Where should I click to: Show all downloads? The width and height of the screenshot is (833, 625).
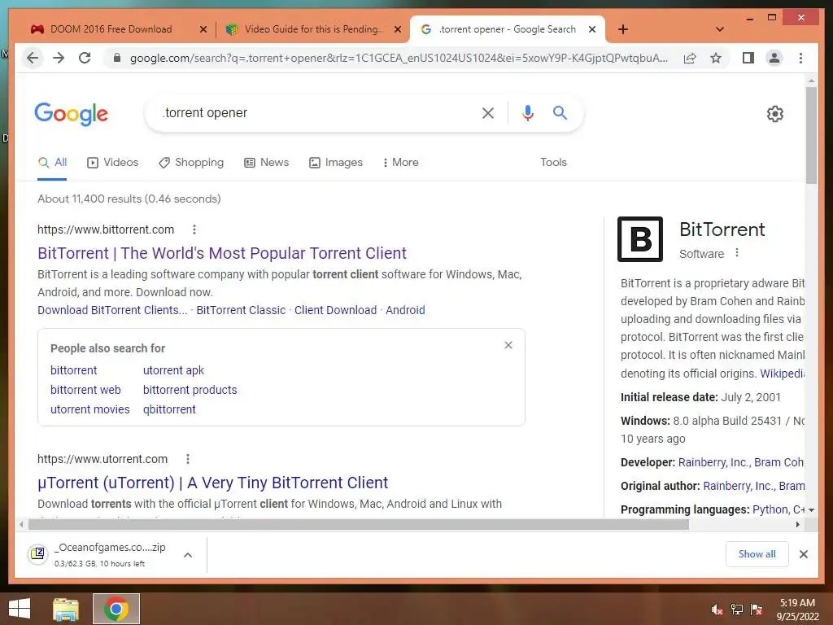point(757,554)
